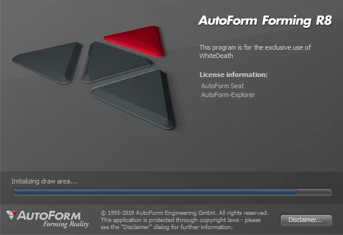This screenshot has height=235, width=343.
Task: Click the 1993-2019 copyright notice line
Action: [184, 213]
